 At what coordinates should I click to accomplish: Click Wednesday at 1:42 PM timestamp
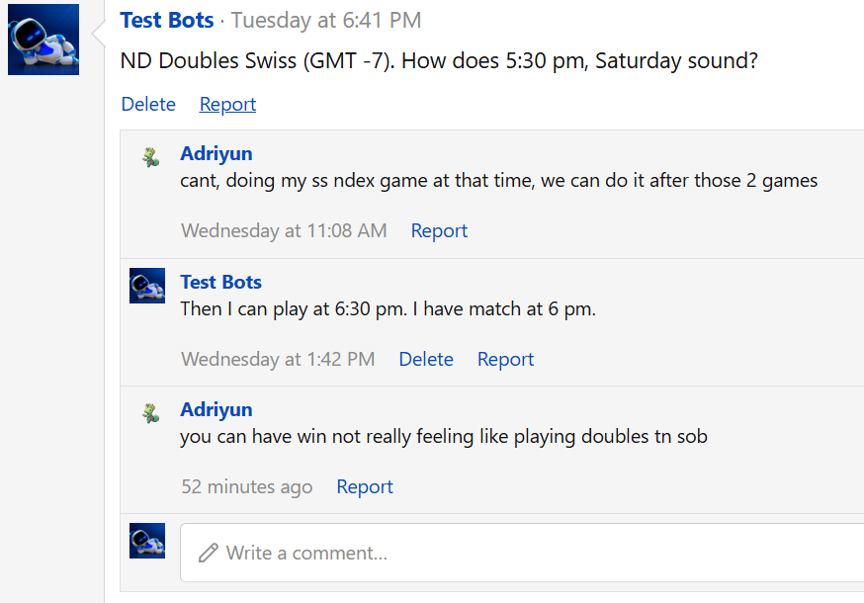[278, 359]
